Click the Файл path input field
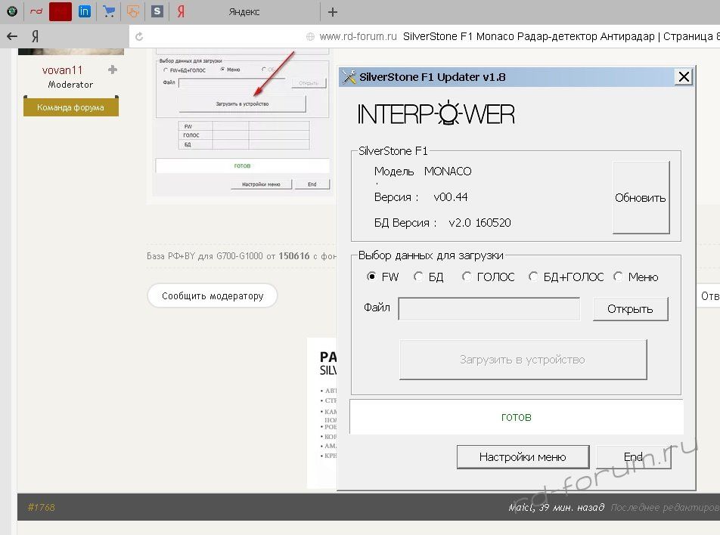This screenshot has height=535, width=720. click(x=489, y=309)
